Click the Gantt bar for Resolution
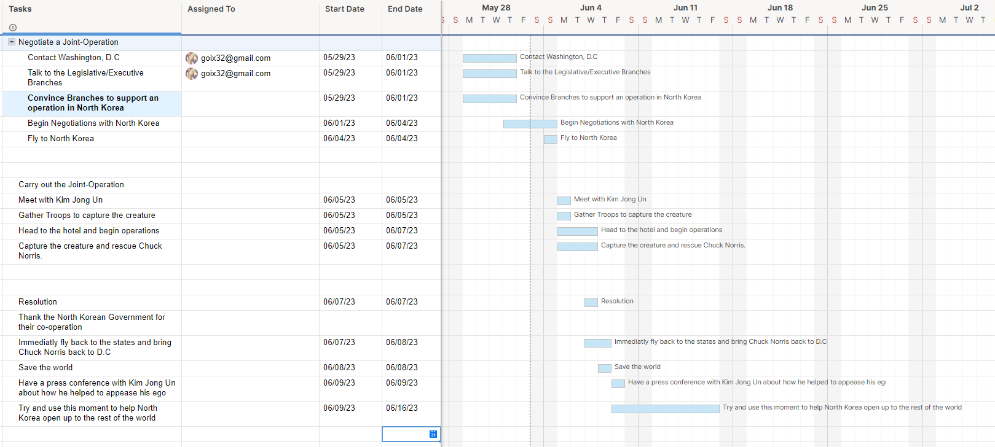 591,303
